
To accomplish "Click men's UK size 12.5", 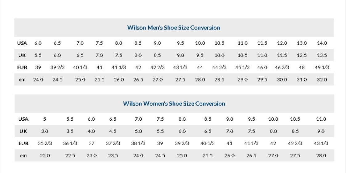I will coord(302,55).
